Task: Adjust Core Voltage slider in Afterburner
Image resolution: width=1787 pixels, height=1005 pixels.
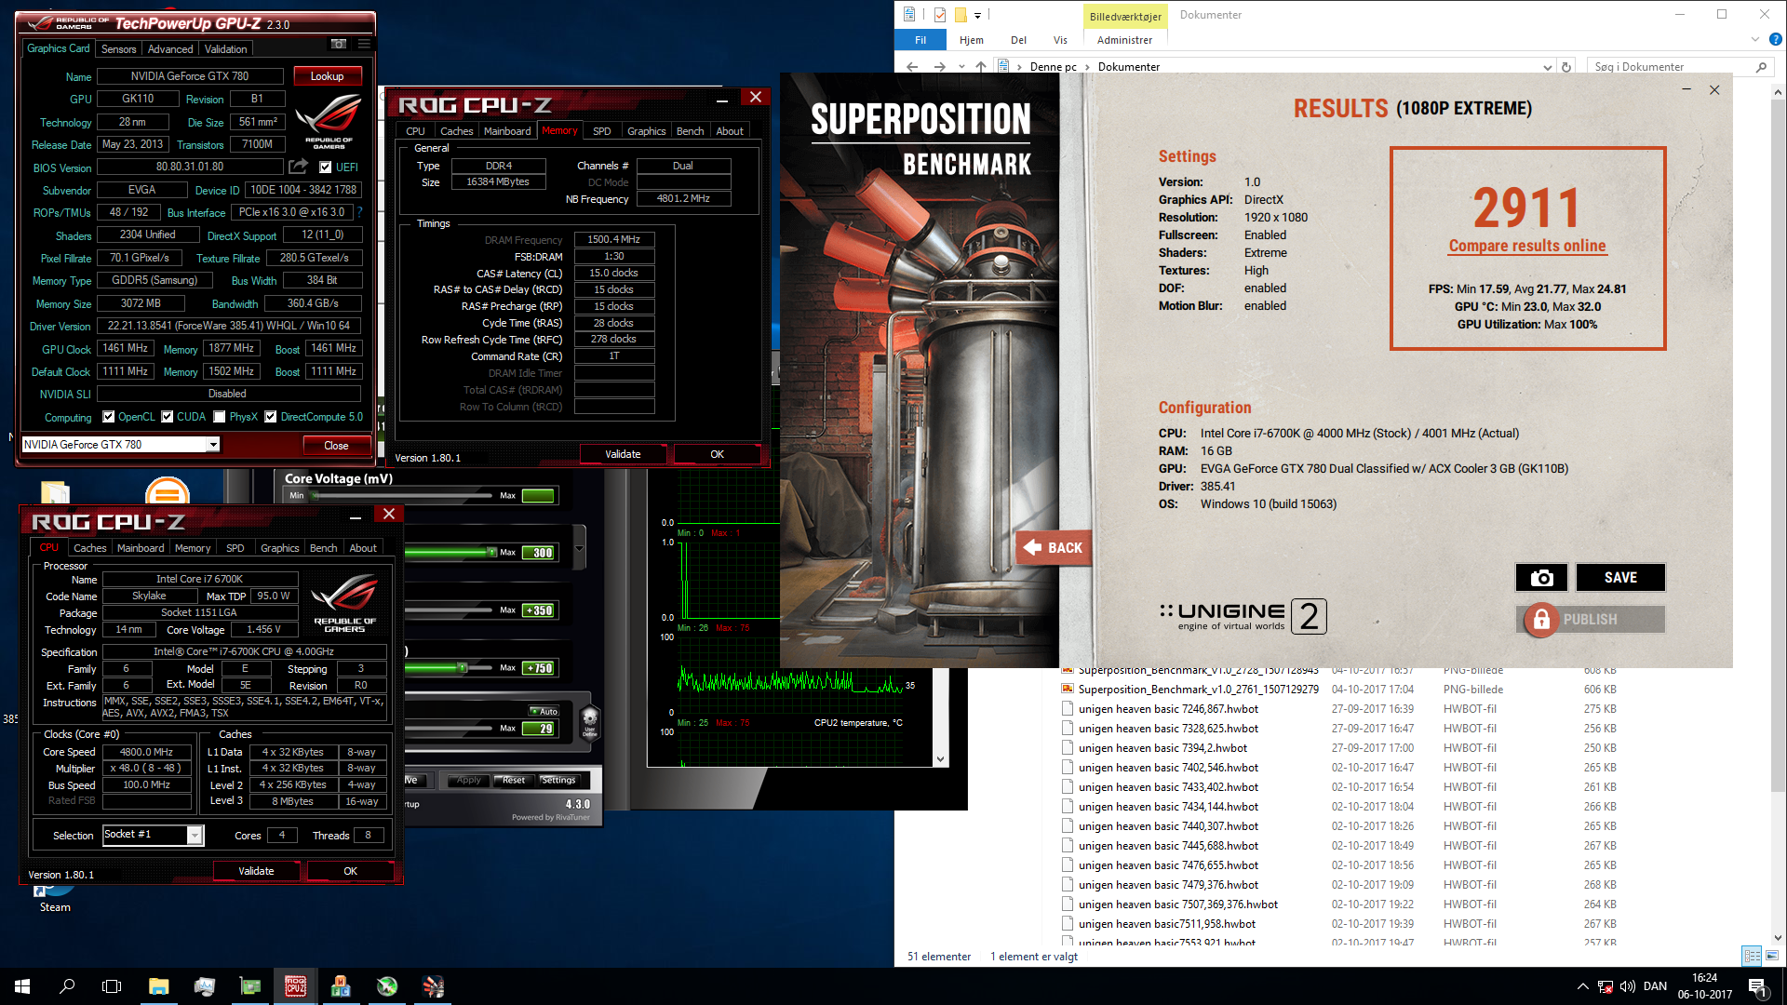Action: click(402, 496)
